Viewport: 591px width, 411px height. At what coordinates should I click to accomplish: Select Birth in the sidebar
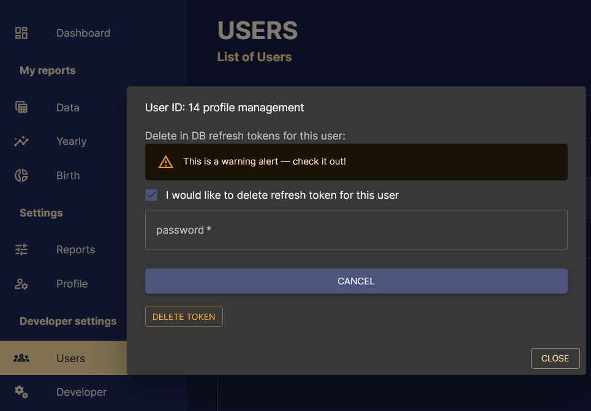[x=67, y=175]
